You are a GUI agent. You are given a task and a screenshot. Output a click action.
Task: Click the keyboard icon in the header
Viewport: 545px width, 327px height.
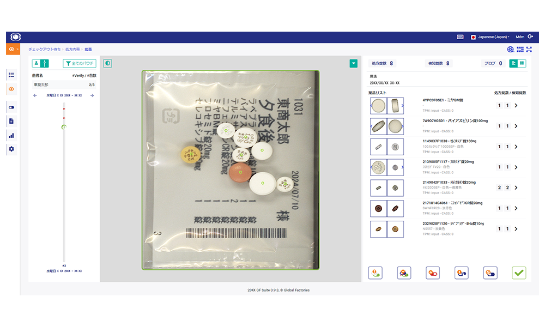point(460,37)
